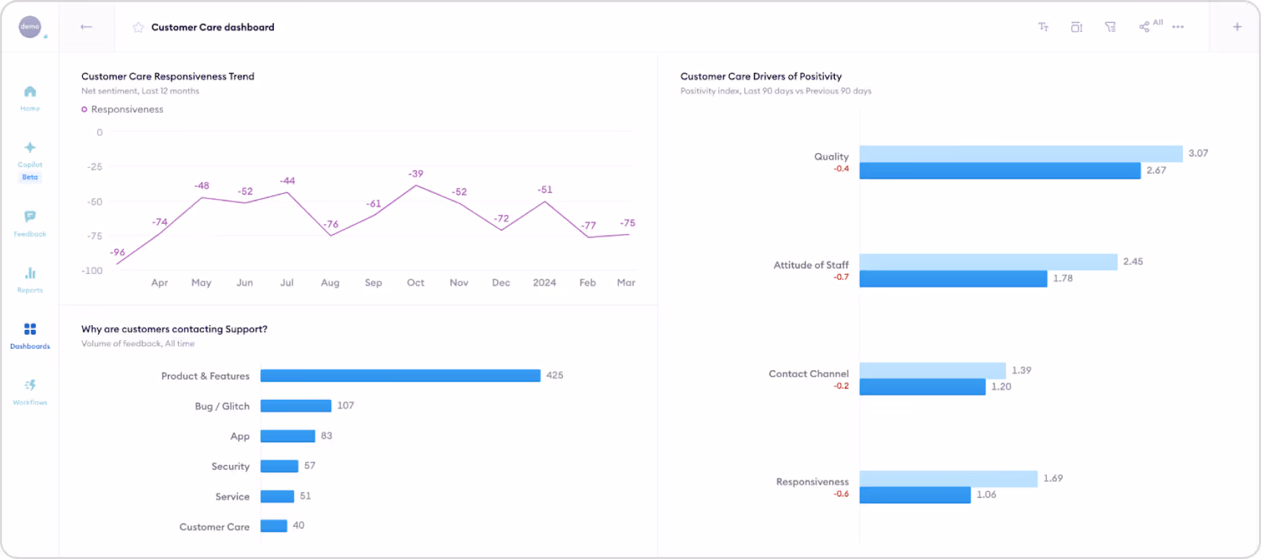Screen dimensions: 1261x559
Task: Click the demo account avatar
Action: 30,27
